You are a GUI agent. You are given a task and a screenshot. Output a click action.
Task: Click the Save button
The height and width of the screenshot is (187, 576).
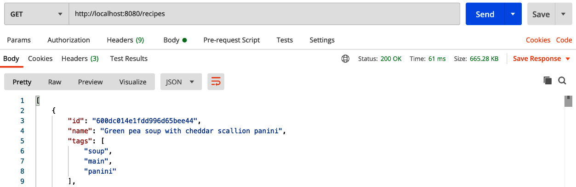coord(541,14)
